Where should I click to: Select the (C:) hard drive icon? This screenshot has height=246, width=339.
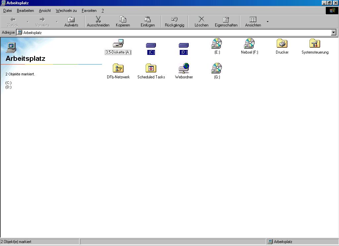151,45
